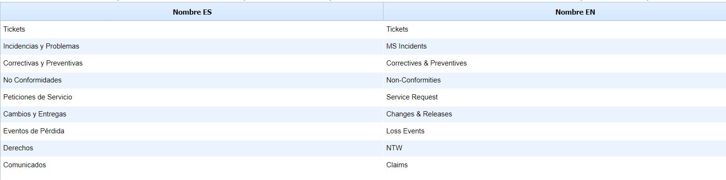
Task: Pick the Comunicados row
Action: click(363, 165)
